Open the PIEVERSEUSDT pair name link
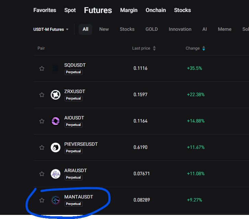The height and width of the screenshot is (219, 249). 81,144
